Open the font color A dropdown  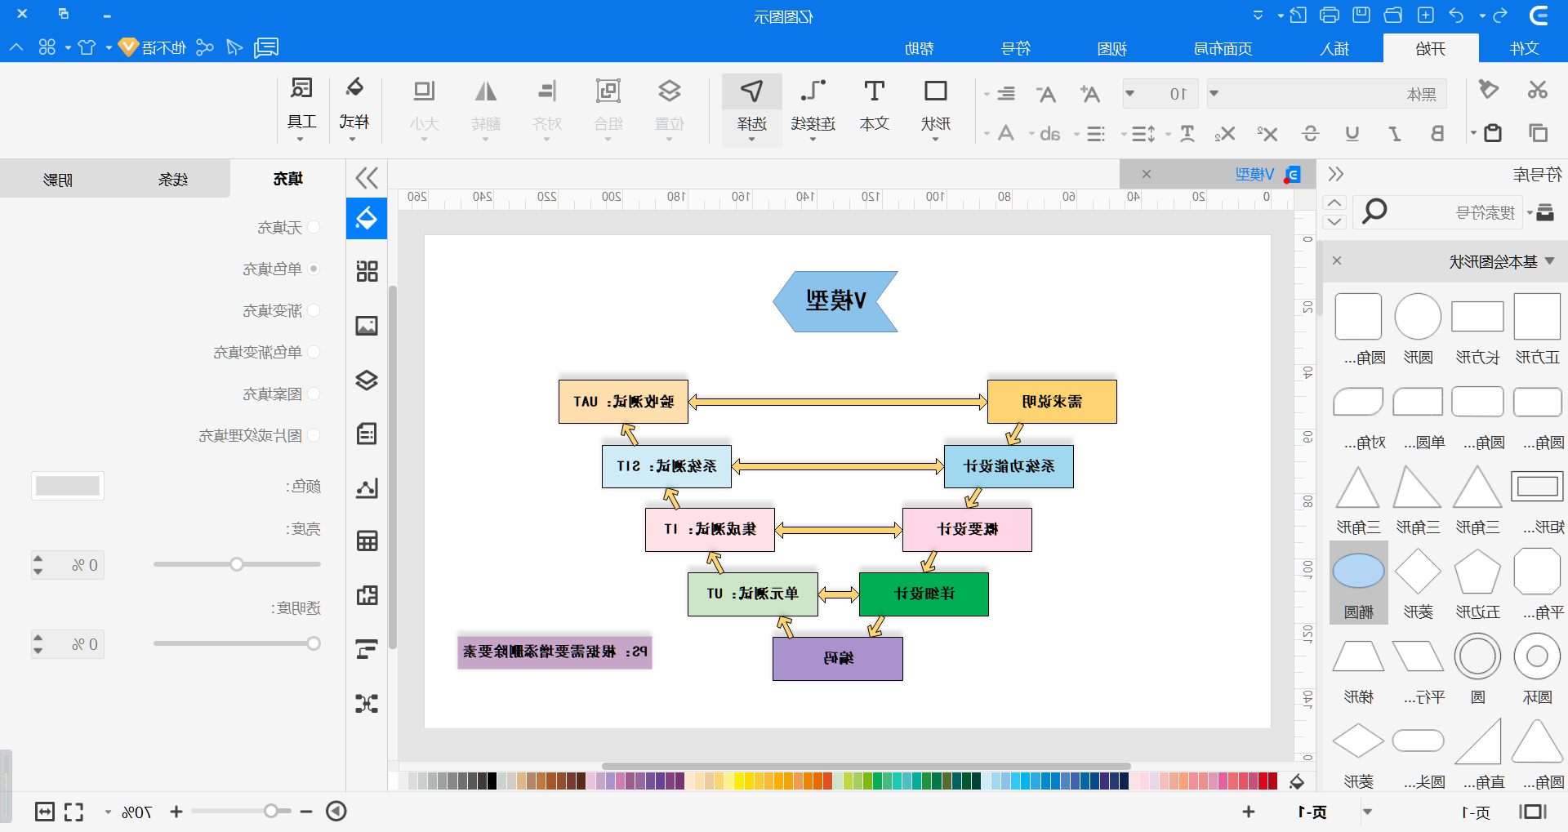click(x=987, y=133)
